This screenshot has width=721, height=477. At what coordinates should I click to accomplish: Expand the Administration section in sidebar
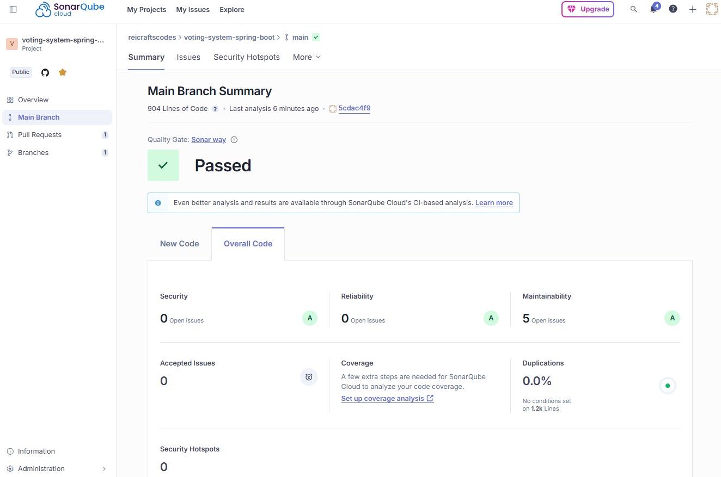pos(104,468)
